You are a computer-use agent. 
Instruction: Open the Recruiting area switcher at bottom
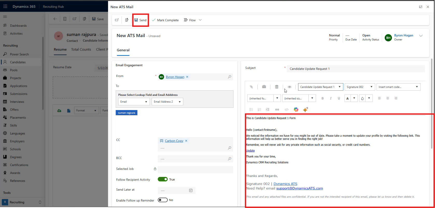[x=22, y=202]
